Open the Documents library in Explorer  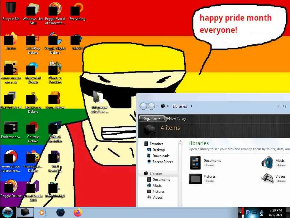[206, 163]
